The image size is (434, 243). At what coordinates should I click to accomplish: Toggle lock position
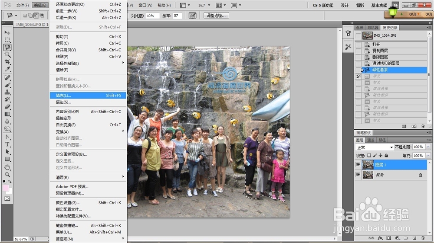[x=381, y=156]
